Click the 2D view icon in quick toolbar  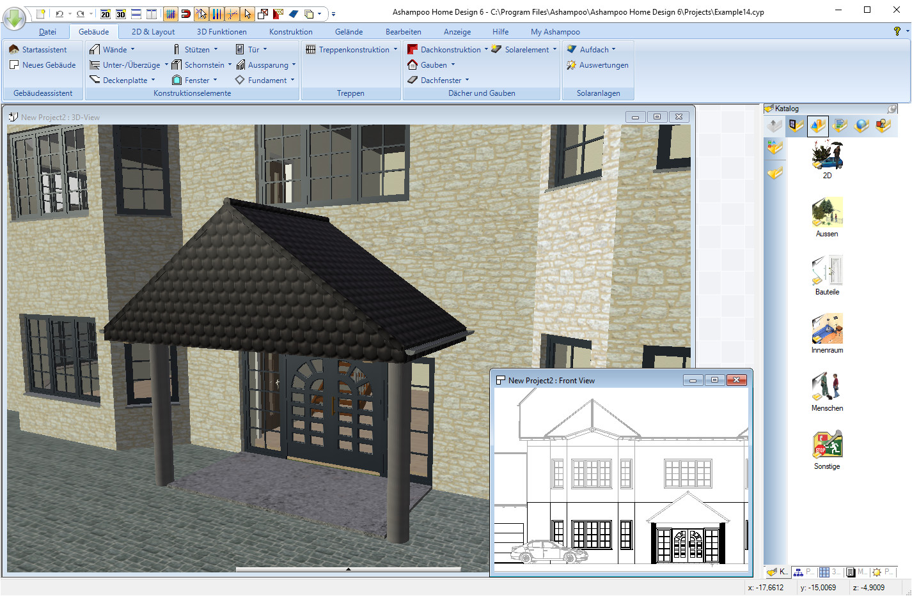pyautogui.click(x=106, y=13)
